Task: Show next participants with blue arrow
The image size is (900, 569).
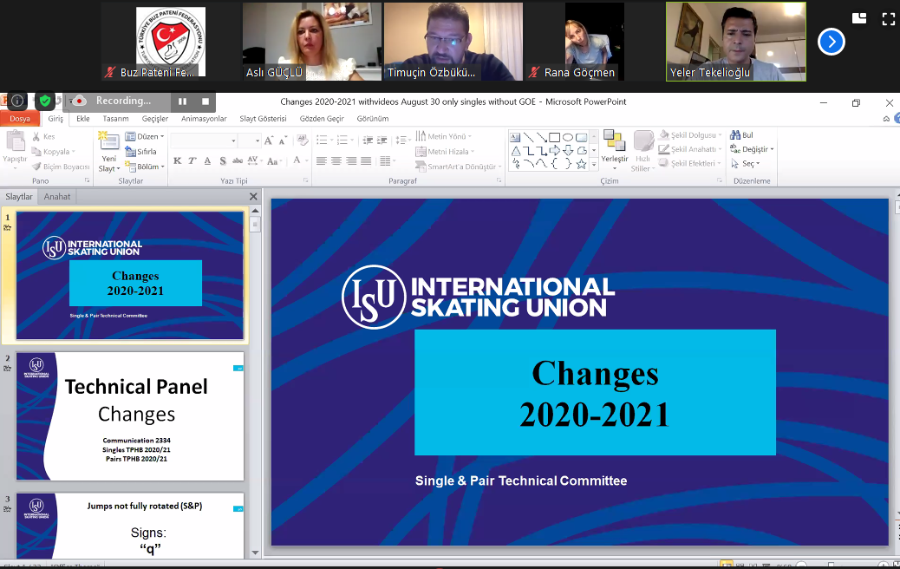Action: click(831, 42)
